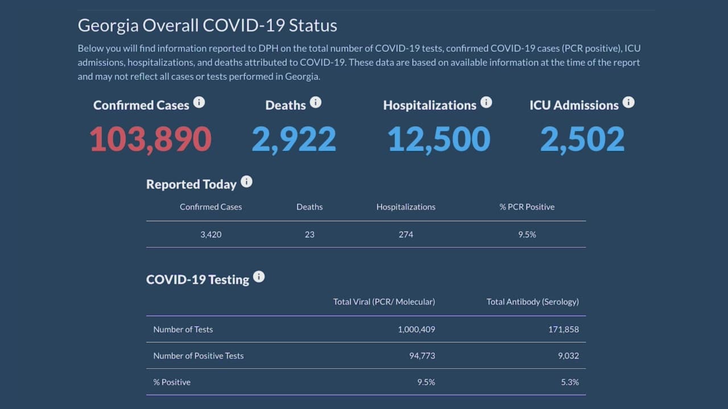Show info for Reported Today section
The width and height of the screenshot is (728, 409).
246,182
